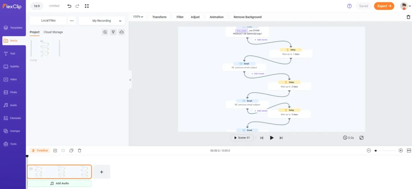Expand the preview with the fullscreen icon
Screen dimensions: 412x189
(x=361, y=138)
